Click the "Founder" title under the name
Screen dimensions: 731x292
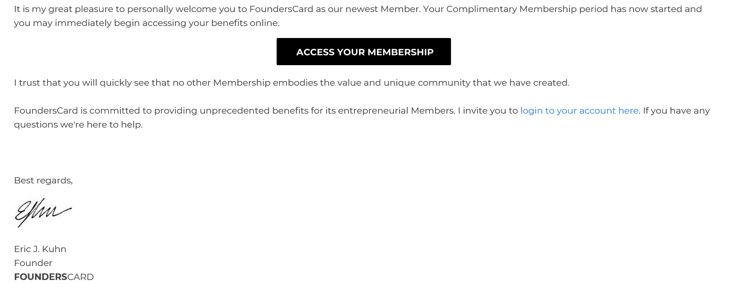point(33,263)
